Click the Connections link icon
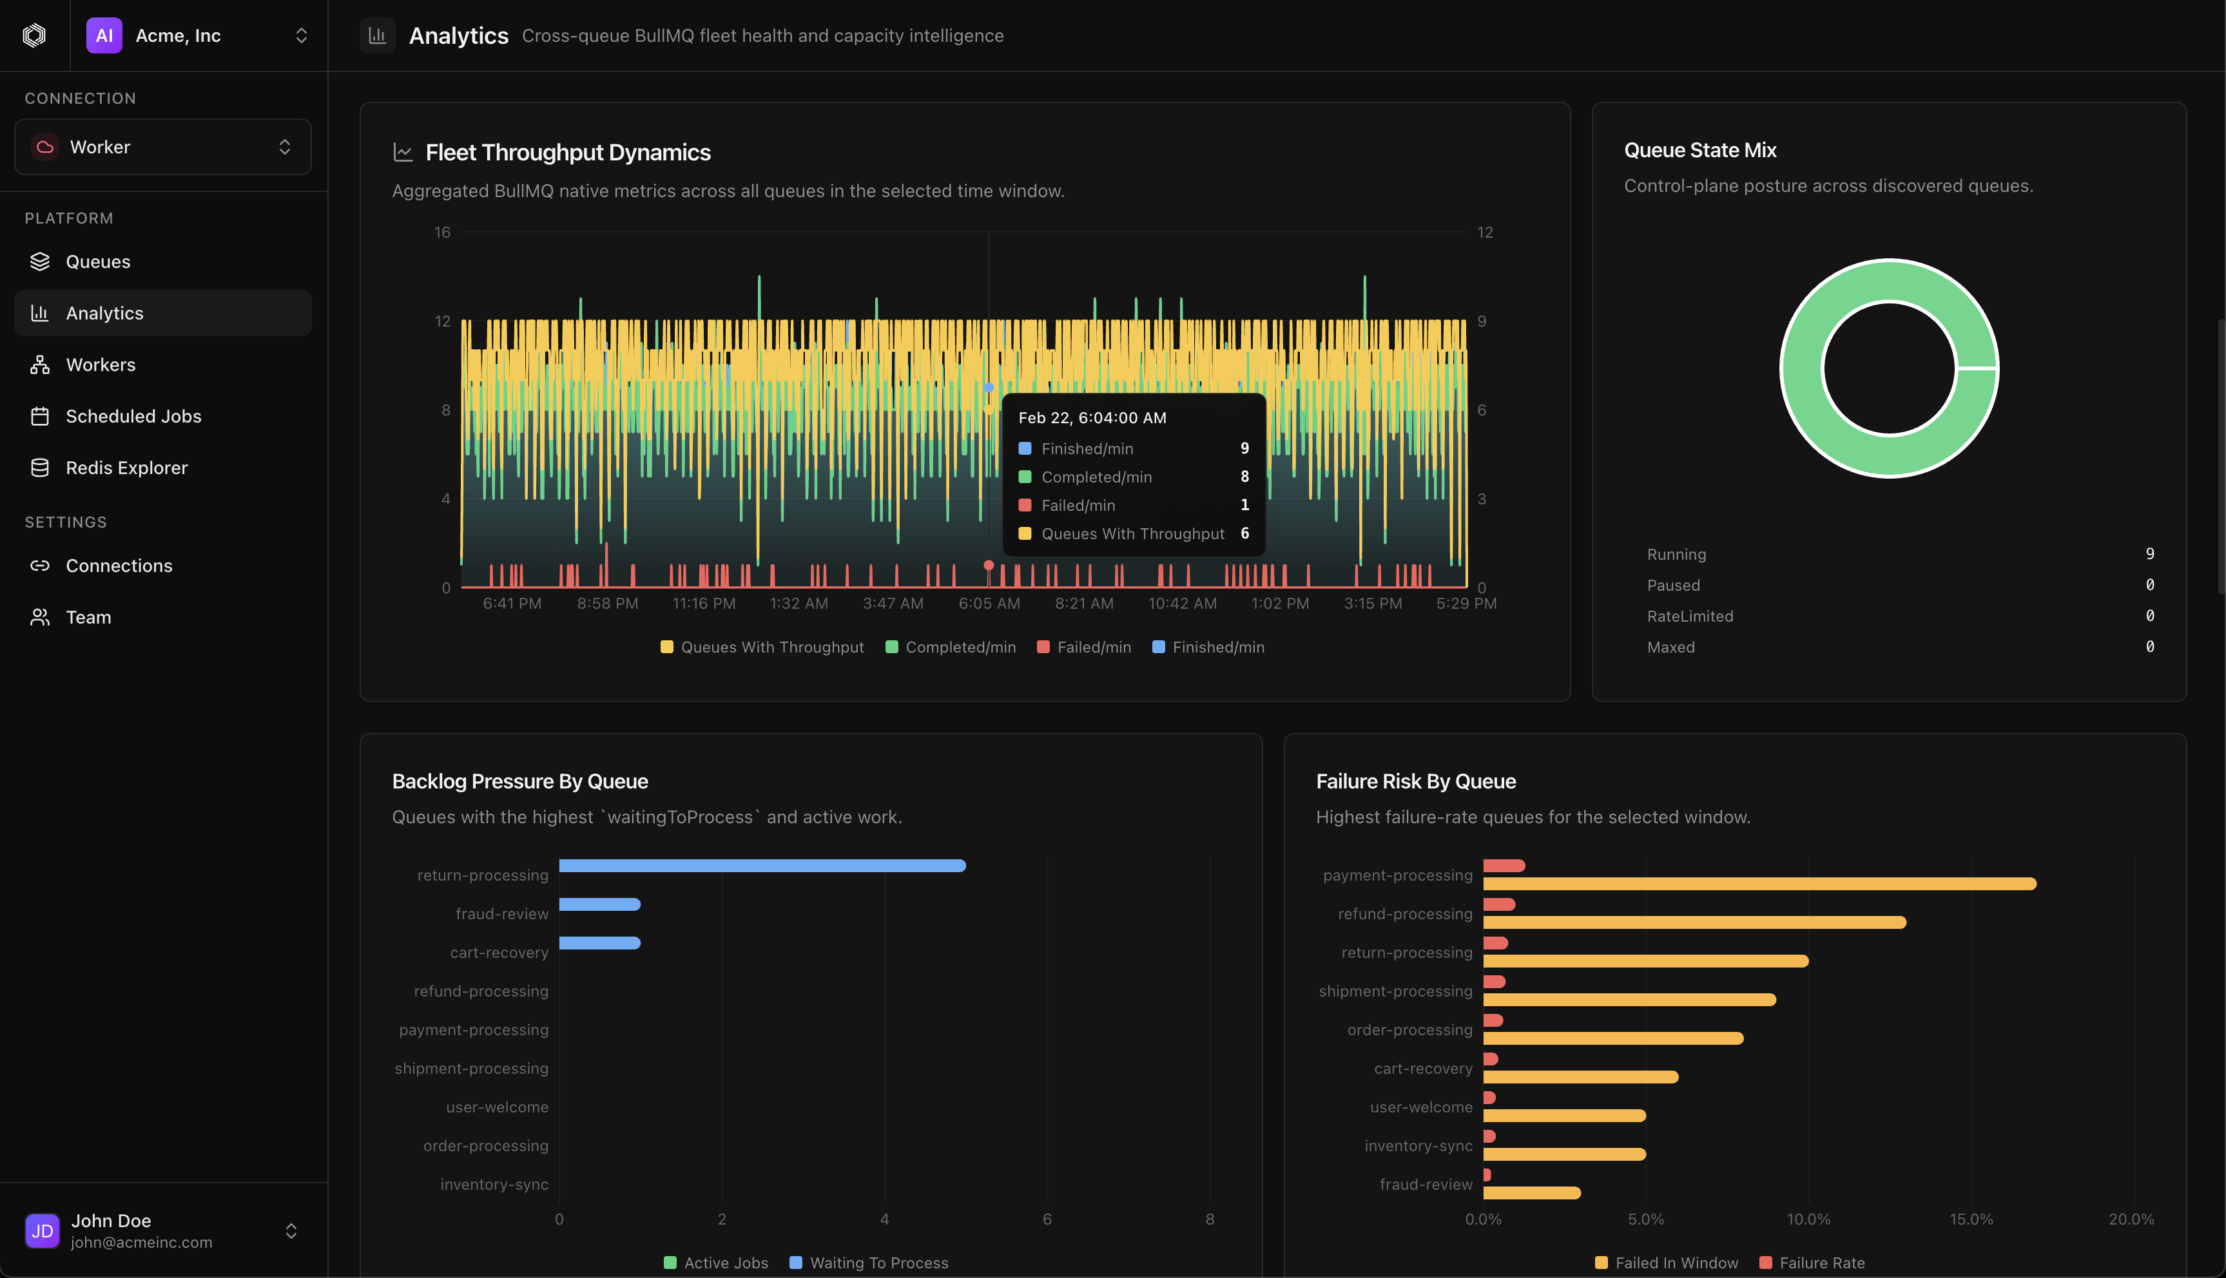 [x=41, y=566]
